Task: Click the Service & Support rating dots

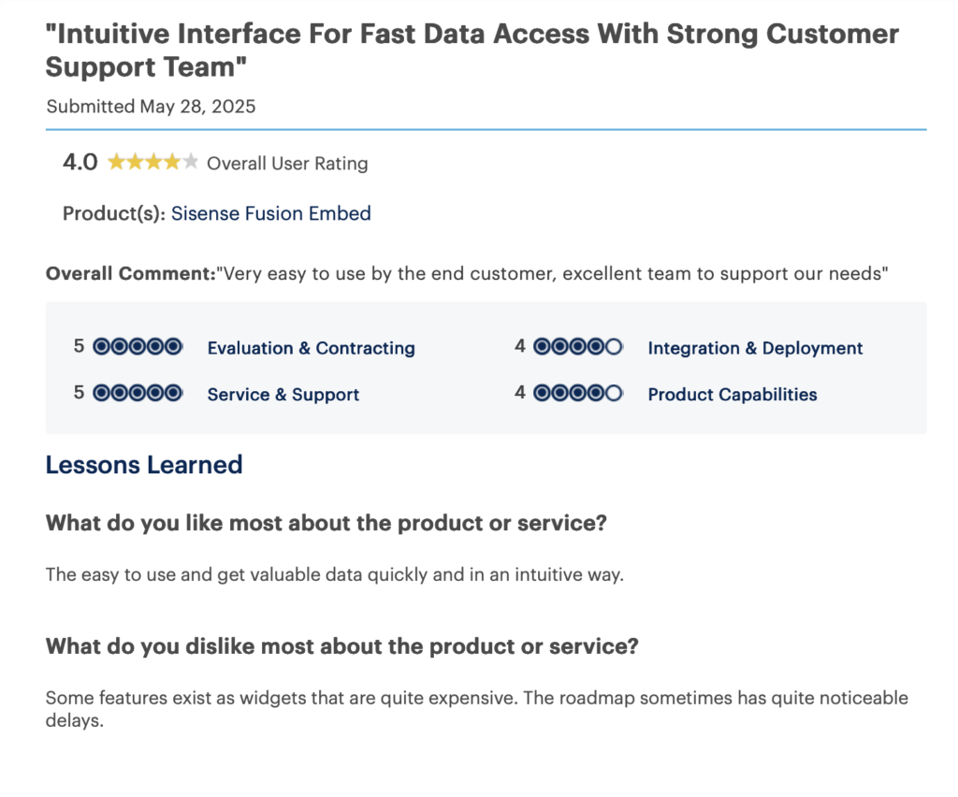Action: (138, 394)
